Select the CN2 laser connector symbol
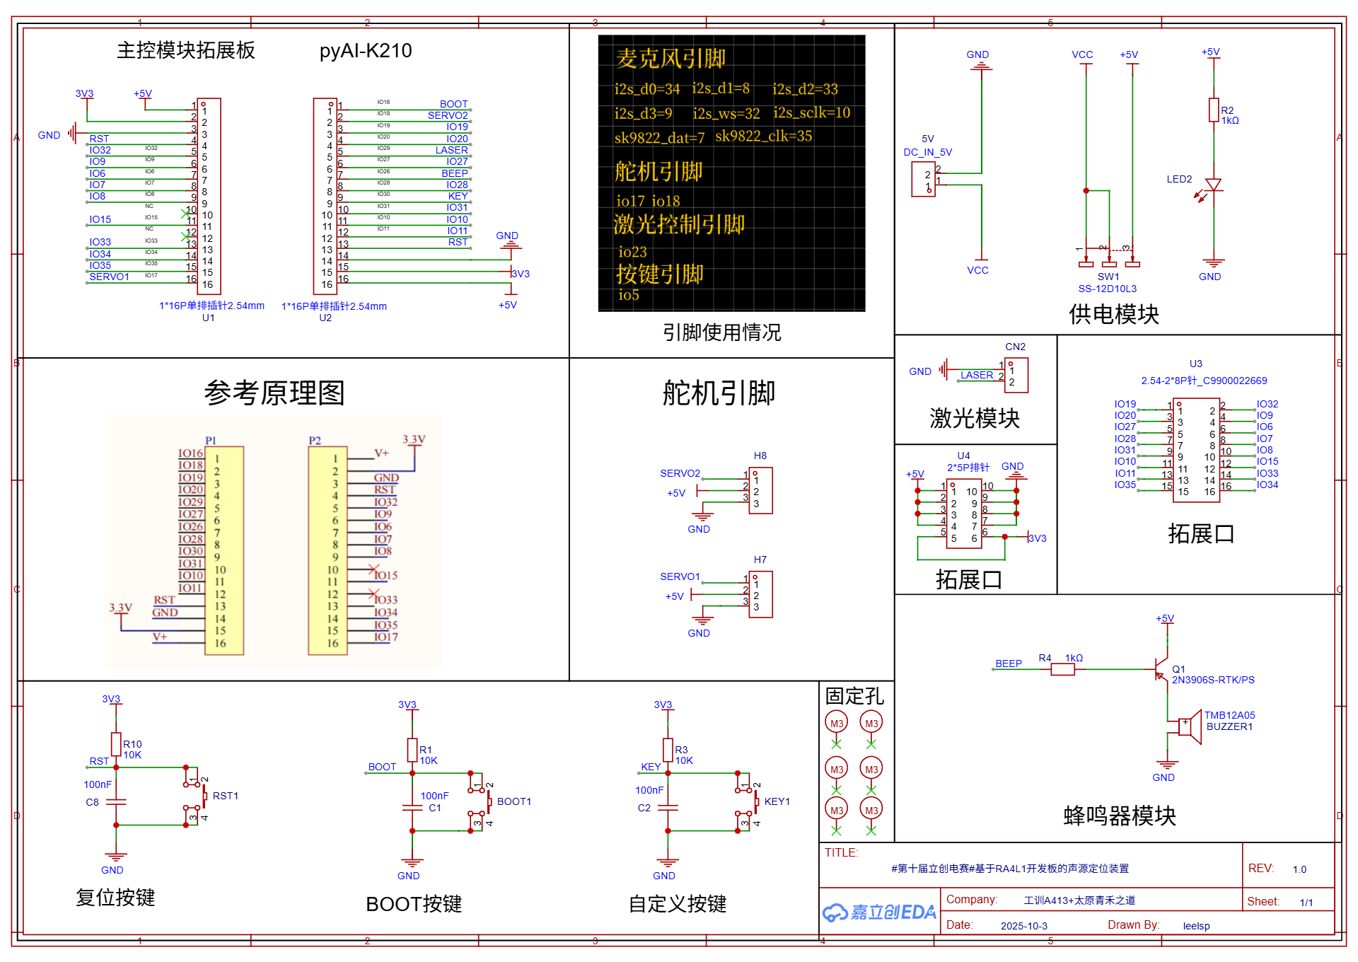 click(1016, 375)
